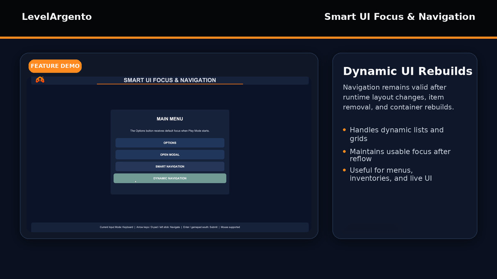Choose the highlighted DYNAMIC NAVIGATION button

pyautogui.click(x=170, y=178)
